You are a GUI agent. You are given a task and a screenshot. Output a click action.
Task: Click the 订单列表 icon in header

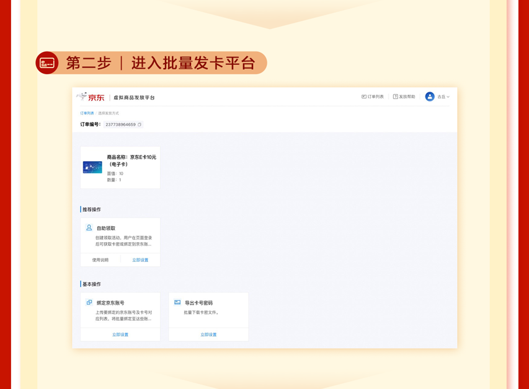363,97
